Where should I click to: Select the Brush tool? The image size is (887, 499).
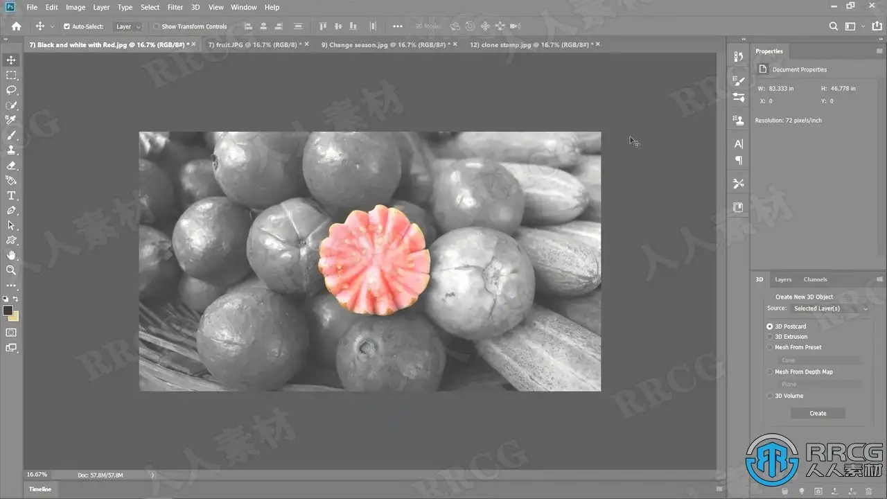point(11,135)
